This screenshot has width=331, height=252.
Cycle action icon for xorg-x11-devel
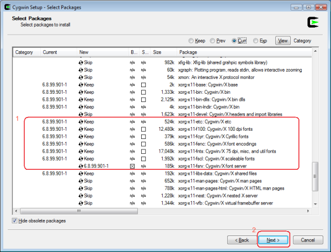click(81, 114)
